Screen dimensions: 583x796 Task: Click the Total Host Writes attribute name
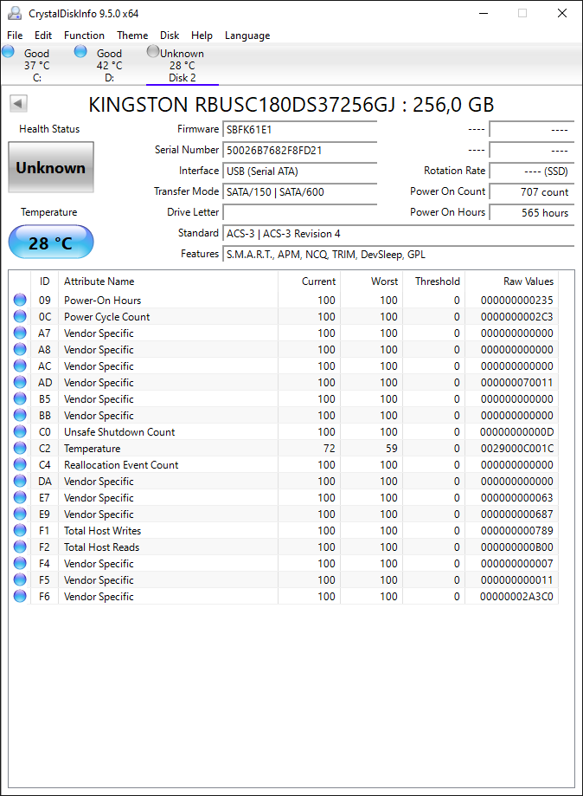pos(102,530)
